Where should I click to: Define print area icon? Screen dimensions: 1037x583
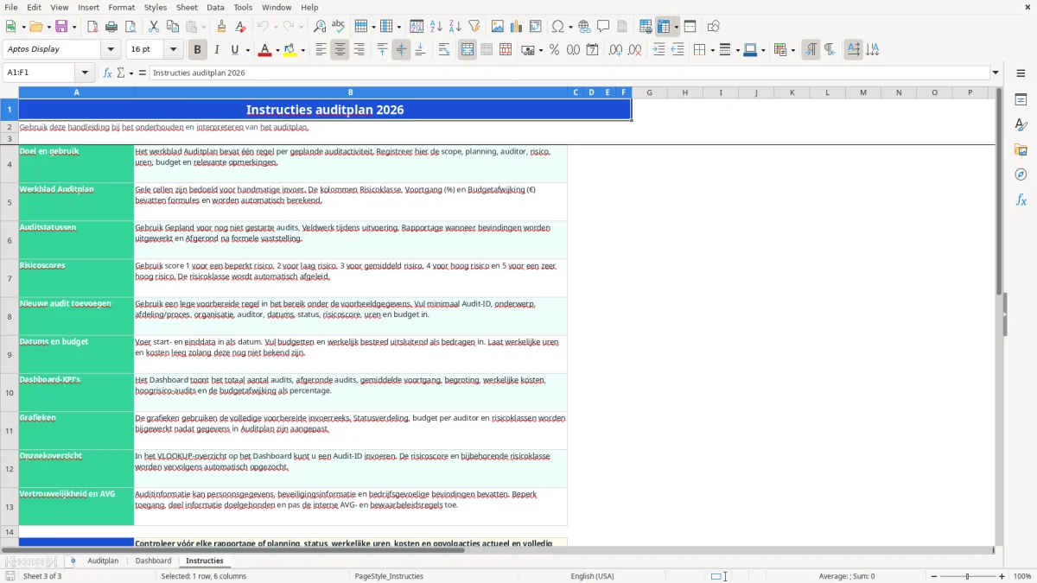pyautogui.click(x=645, y=27)
